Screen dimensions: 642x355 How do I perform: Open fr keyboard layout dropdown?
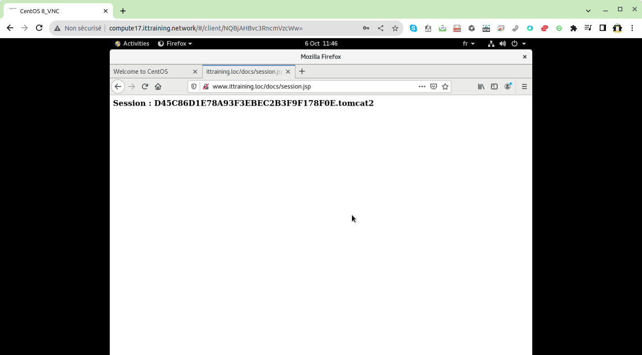(x=469, y=44)
